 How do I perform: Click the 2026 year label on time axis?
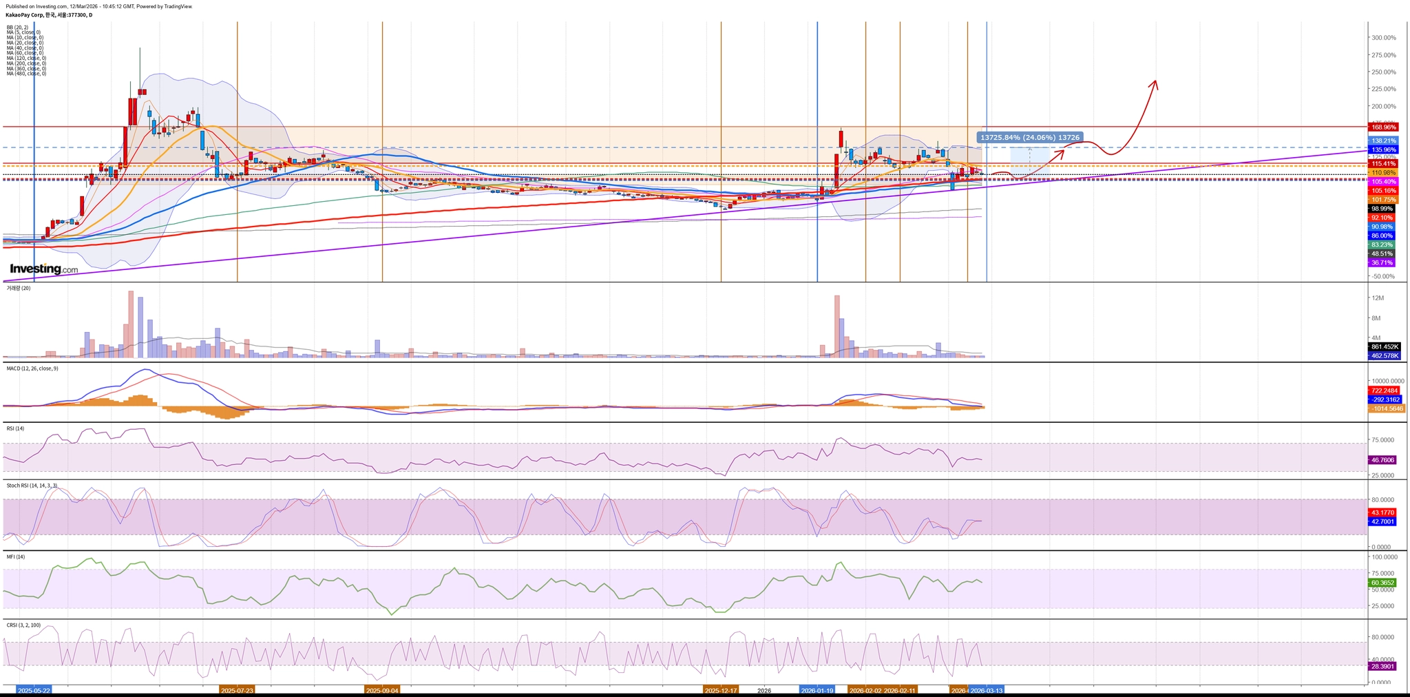[x=764, y=690]
